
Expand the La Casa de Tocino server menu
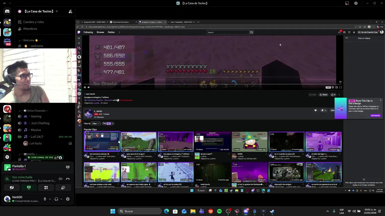57,11
